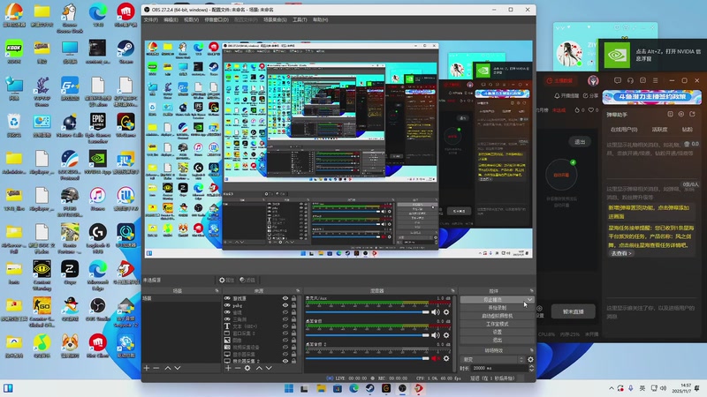Open the 文件(F) menu in OBS

coord(150,19)
